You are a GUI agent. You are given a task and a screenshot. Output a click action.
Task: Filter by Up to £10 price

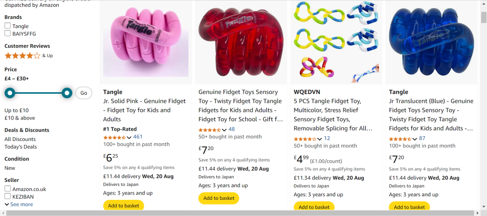pyautogui.click(x=17, y=110)
